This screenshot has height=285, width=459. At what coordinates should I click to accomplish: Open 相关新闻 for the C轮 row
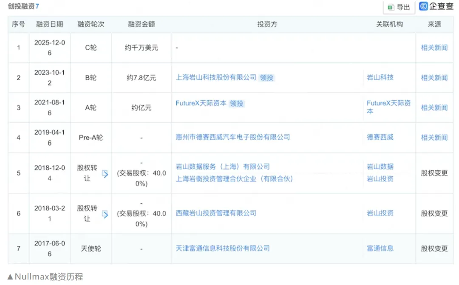click(x=434, y=48)
